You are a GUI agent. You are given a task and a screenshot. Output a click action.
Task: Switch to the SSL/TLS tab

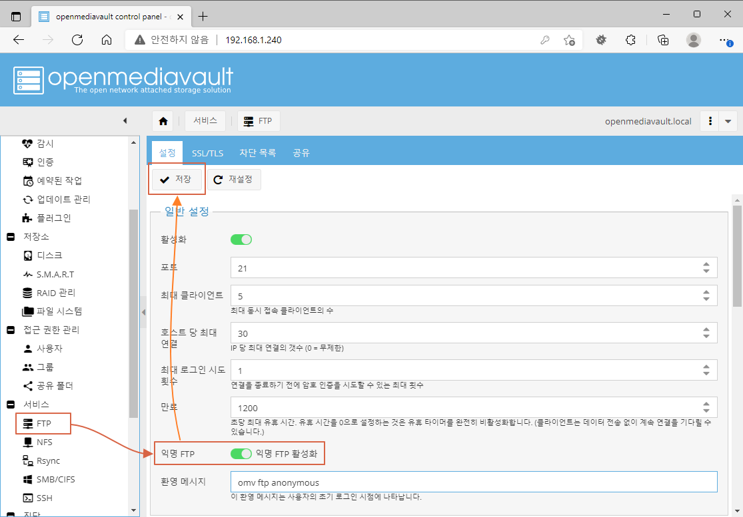point(207,153)
